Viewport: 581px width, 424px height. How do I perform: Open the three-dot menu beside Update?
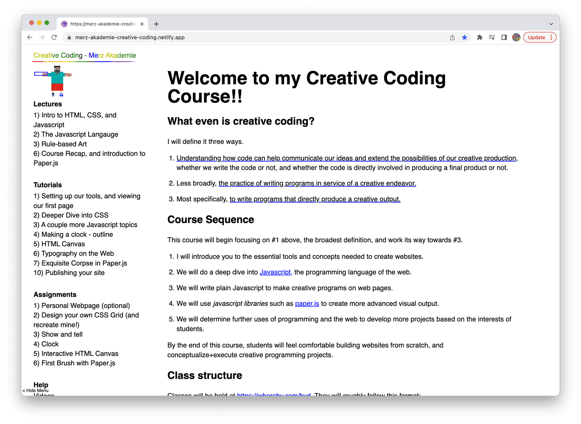[x=551, y=37]
